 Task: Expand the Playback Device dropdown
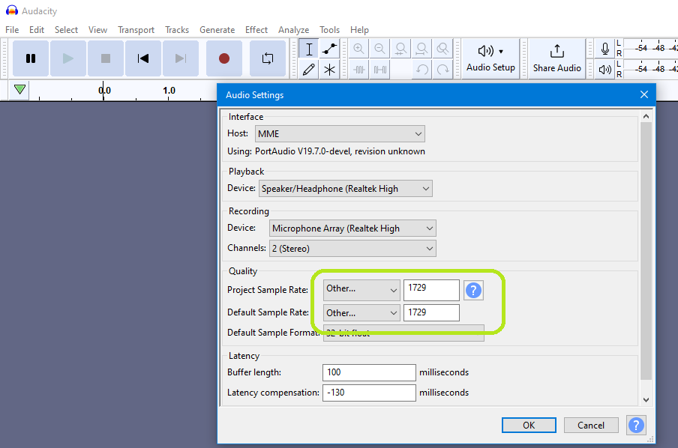click(x=346, y=189)
